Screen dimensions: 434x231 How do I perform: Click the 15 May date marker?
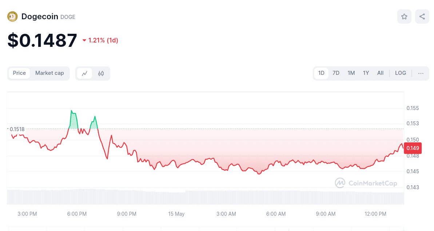pyautogui.click(x=176, y=214)
